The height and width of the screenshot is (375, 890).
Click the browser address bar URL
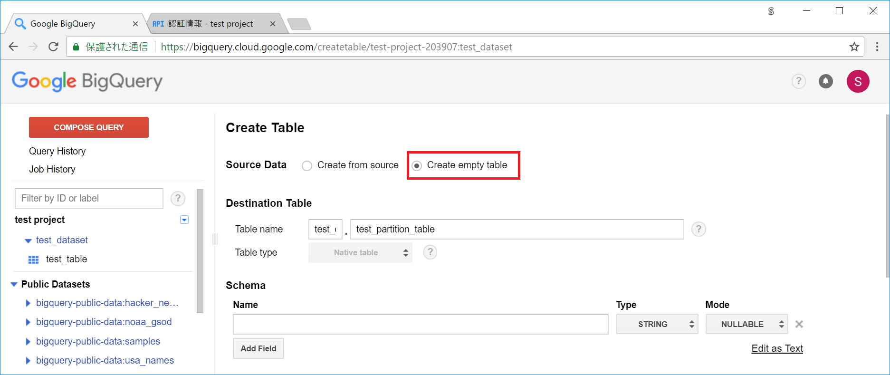click(336, 47)
